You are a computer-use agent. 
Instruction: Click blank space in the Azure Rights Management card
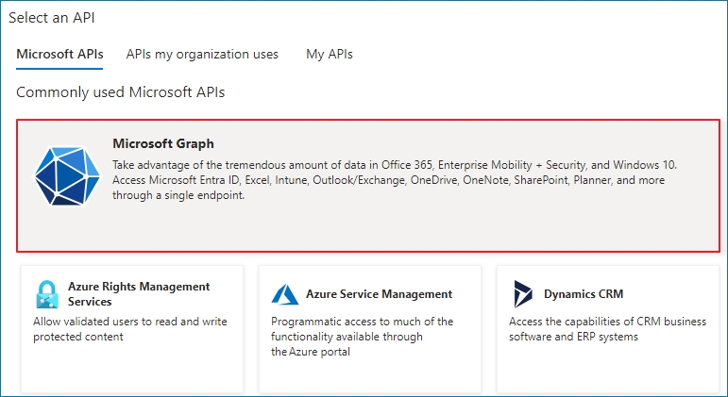pyautogui.click(x=132, y=369)
